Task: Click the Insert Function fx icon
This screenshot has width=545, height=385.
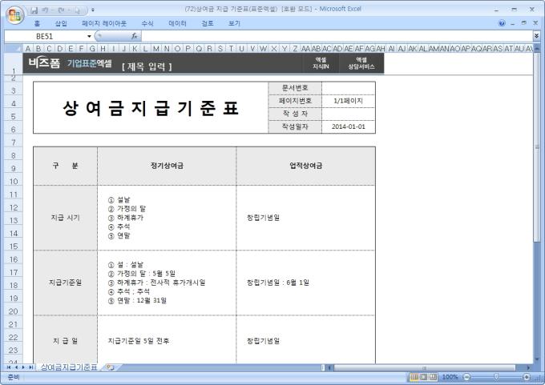Action: pyautogui.click(x=135, y=36)
